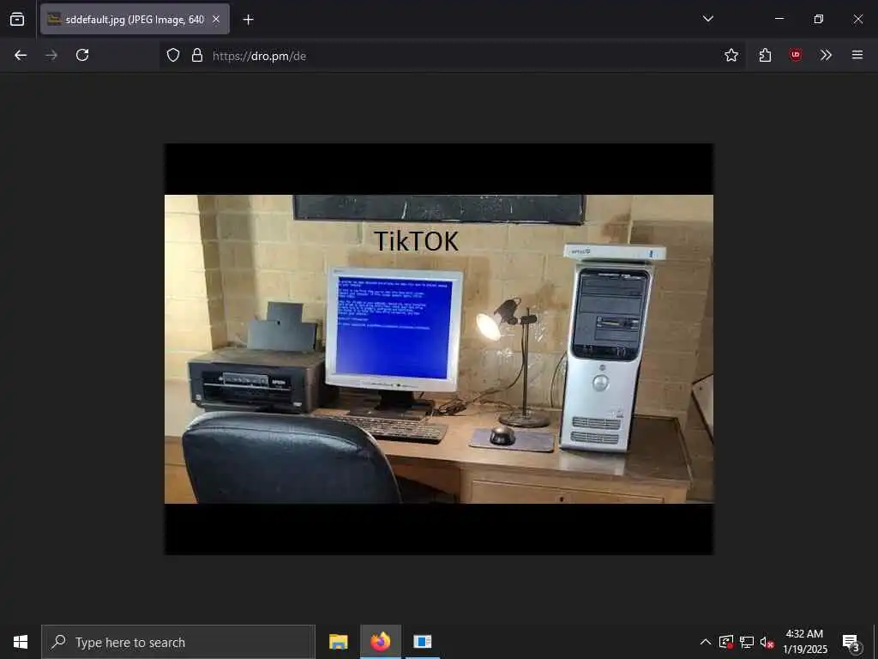Expand the list all tabs dropdown
Viewport: 878px width, 659px height.
[x=707, y=19]
